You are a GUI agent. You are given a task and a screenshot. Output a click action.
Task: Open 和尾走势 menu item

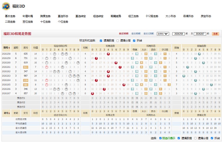click(x=116, y=16)
